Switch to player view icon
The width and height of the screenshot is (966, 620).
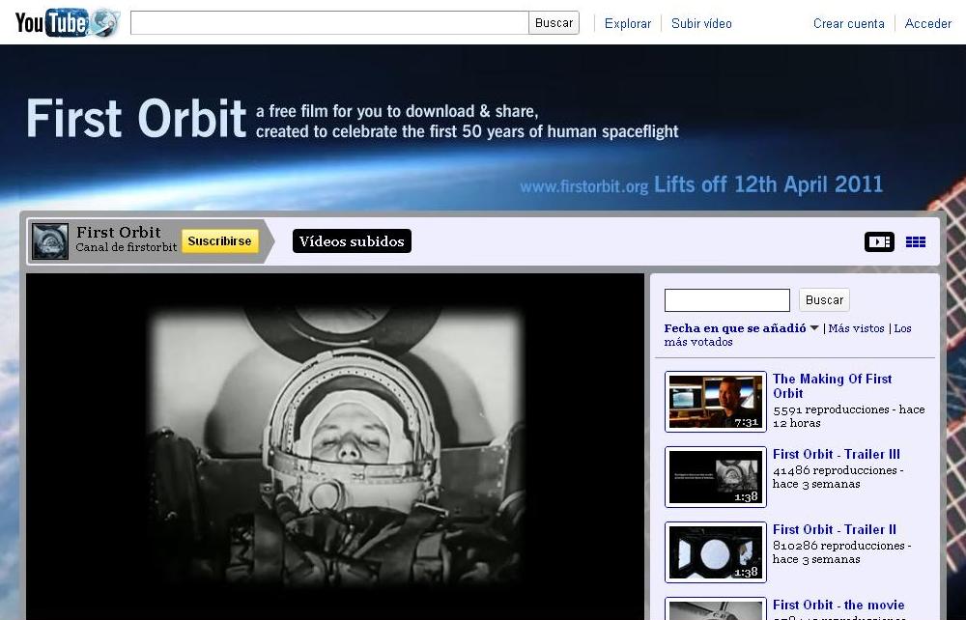point(879,242)
